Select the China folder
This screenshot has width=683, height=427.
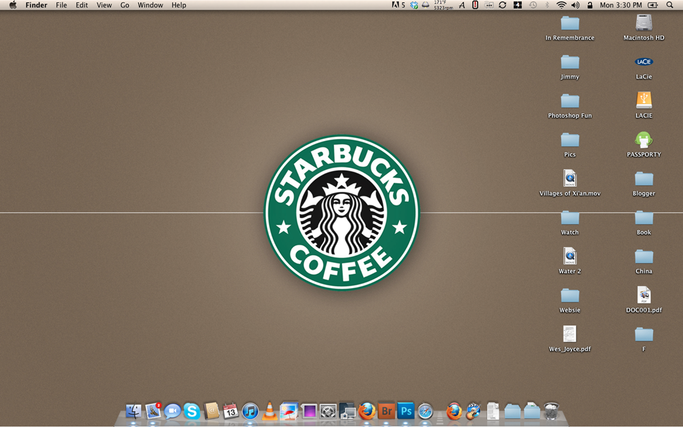point(644,257)
